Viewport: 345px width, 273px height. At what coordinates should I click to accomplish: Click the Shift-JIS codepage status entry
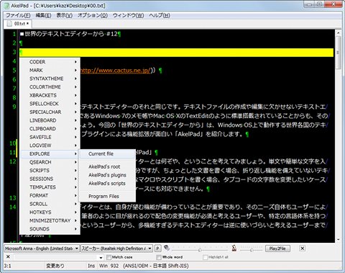[x=149, y=266]
